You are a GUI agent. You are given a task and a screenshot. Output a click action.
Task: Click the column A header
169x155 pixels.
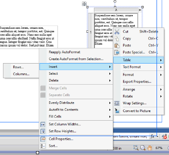click(x=116, y=10)
